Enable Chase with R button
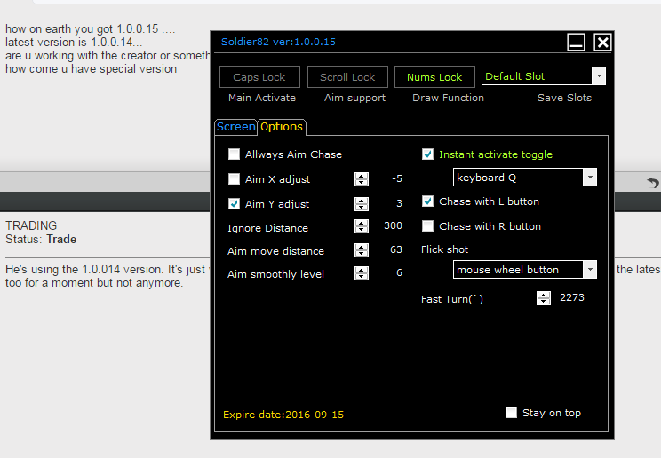 [427, 226]
